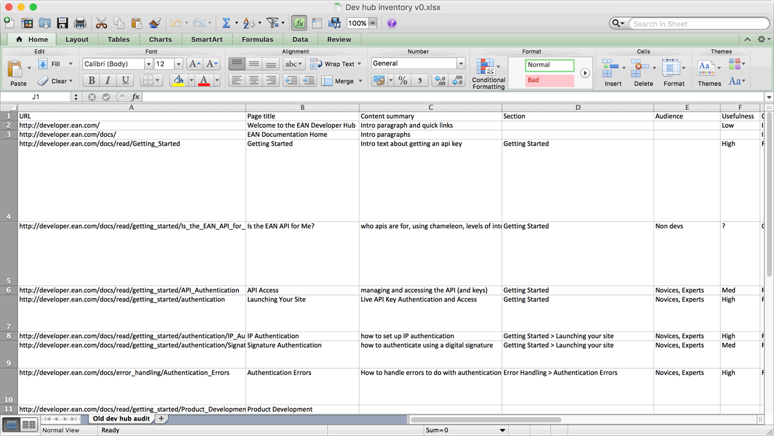The width and height of the screenshot is (774, 436).
Task: Increase the cell indent
Action: [x=309, y=80]
